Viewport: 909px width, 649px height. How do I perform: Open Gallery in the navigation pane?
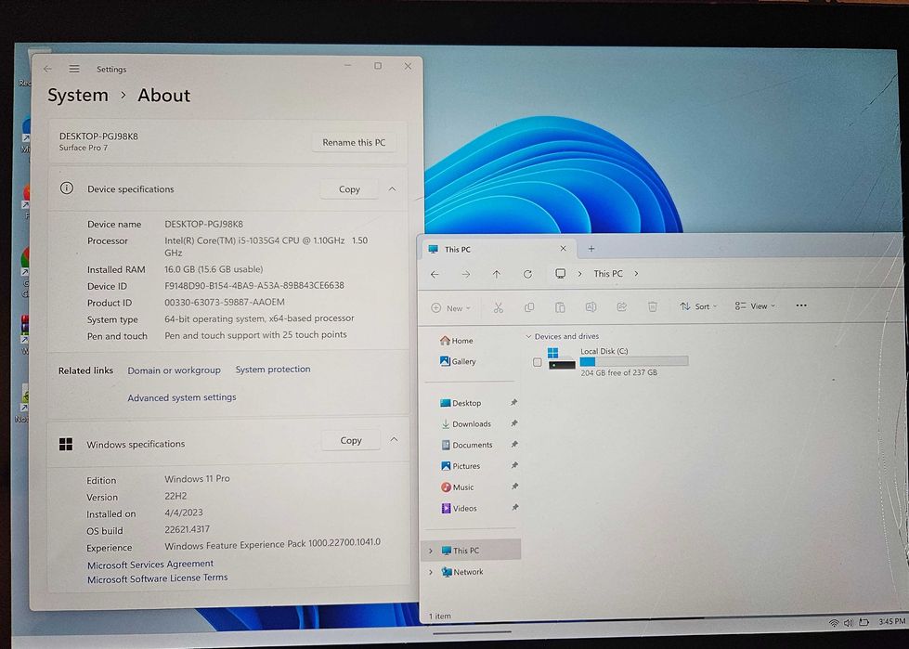(458, 361)
